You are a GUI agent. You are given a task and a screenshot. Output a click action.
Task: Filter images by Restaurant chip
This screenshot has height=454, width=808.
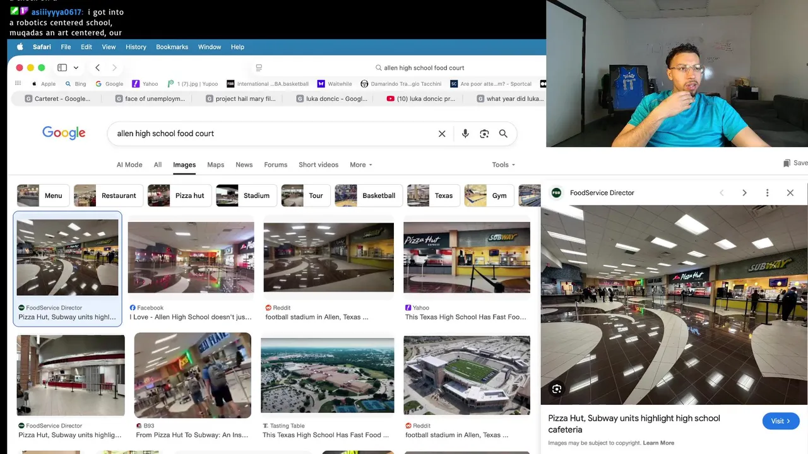[108, 195]
